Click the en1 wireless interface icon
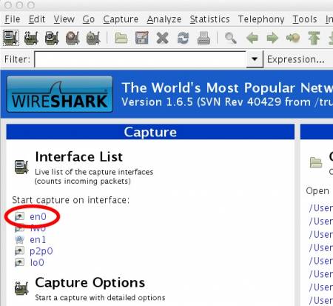Image resolution: width=333 pixels, height=306 pixels. coord(19,239)
